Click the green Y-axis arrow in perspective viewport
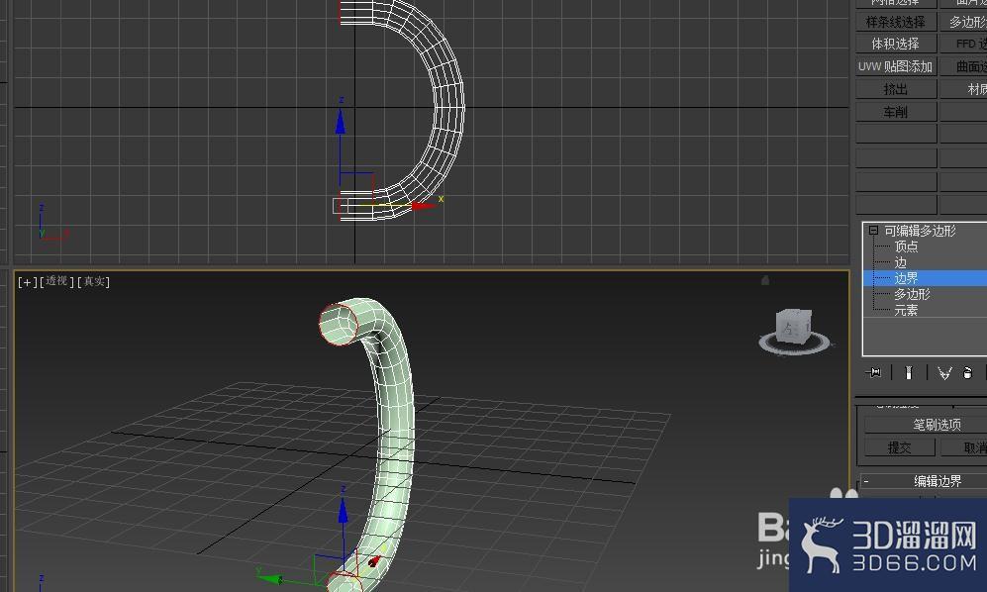 click(x=269, y=577)
